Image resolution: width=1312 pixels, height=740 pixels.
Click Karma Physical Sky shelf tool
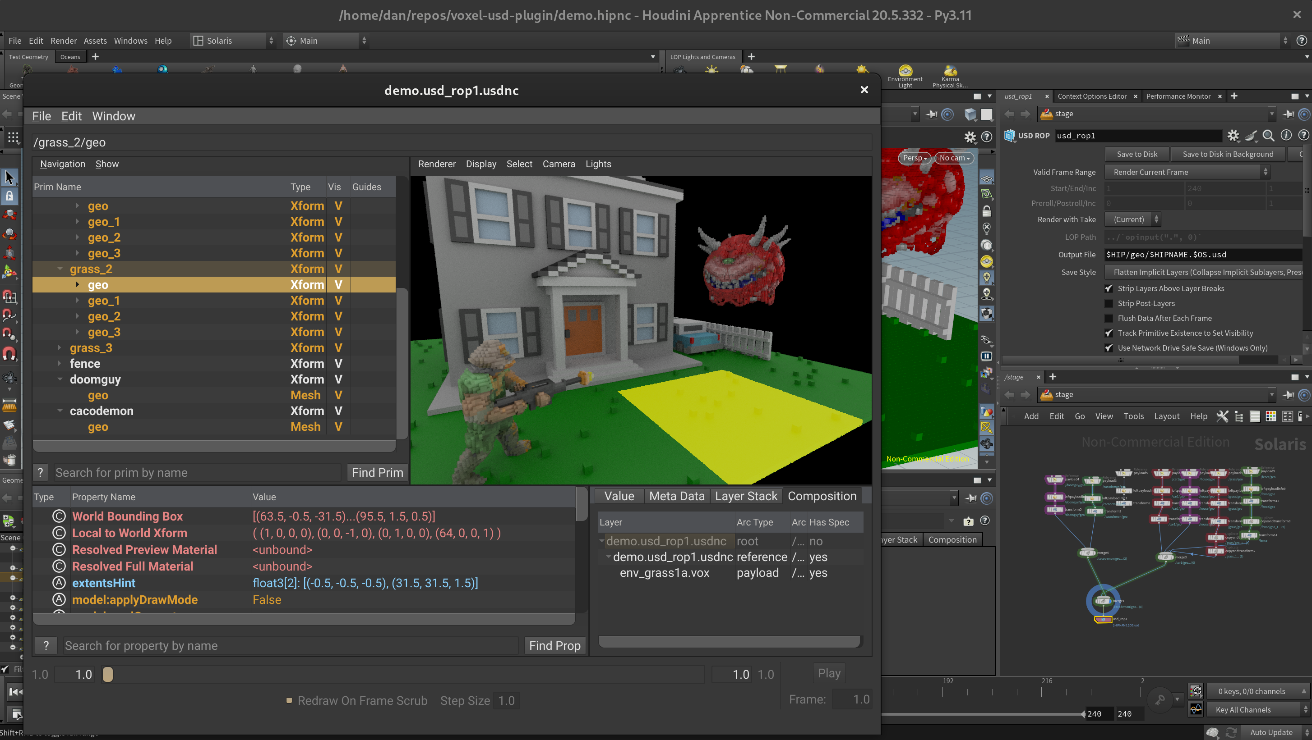(x=950, y=76)
